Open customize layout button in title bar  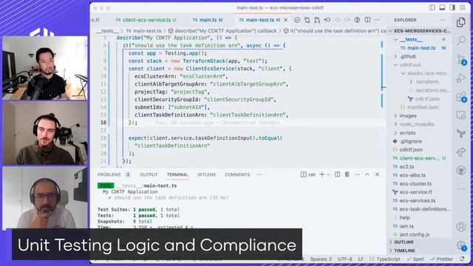click(x=463, y=7)
